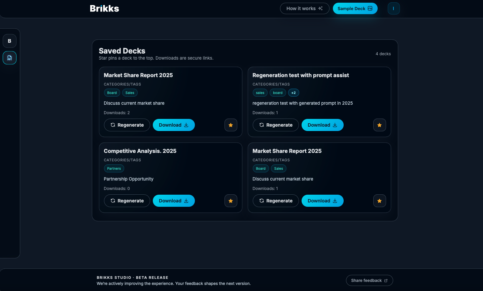Click the Brikks logo

(104, 8)
